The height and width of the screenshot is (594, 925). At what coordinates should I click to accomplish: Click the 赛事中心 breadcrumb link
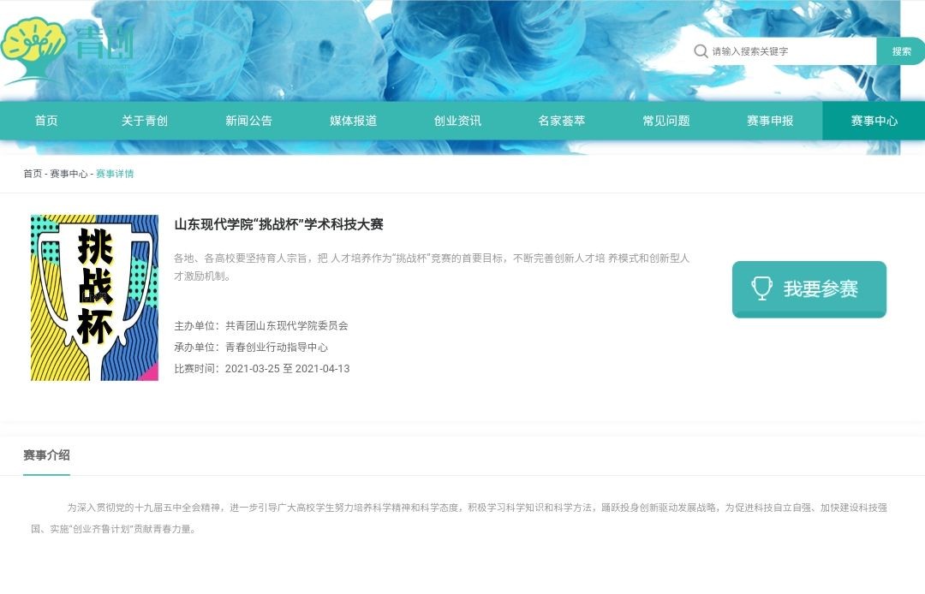[69, 174]
